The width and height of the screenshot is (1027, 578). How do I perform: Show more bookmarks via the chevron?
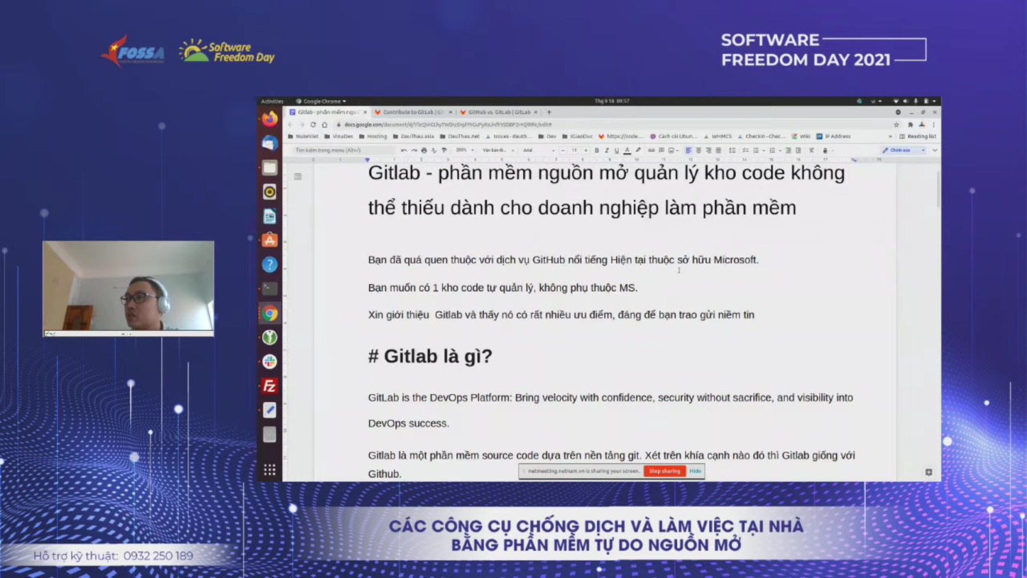[890, 136]
